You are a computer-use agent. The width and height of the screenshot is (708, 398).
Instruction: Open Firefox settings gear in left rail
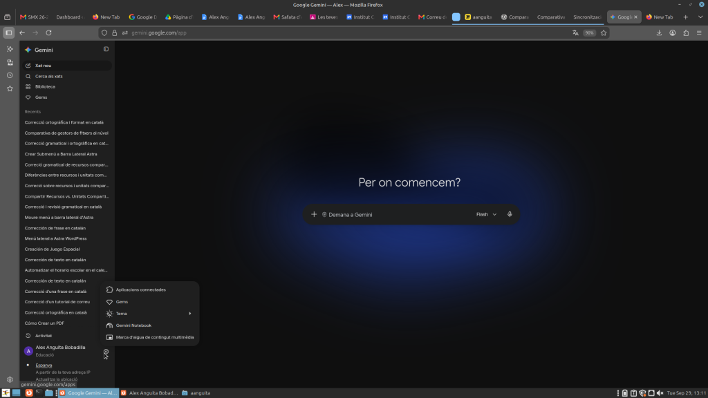10,379
